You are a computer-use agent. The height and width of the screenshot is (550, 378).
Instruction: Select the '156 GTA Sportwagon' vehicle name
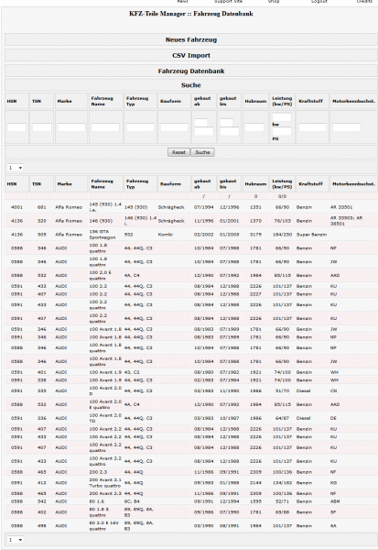[103, 235]
